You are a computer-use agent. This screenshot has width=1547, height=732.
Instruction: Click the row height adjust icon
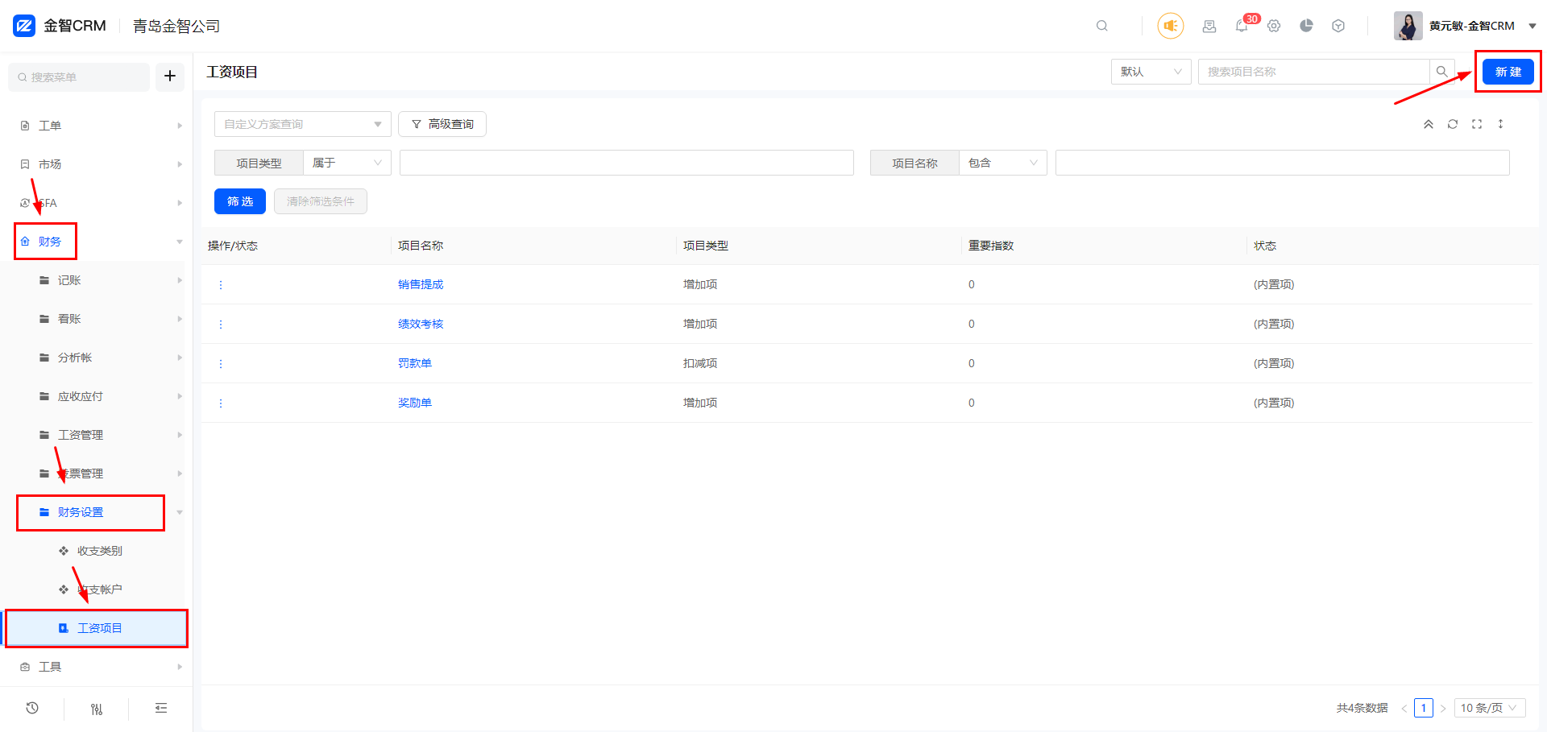pyautogui.click(x=1500, y=124)
